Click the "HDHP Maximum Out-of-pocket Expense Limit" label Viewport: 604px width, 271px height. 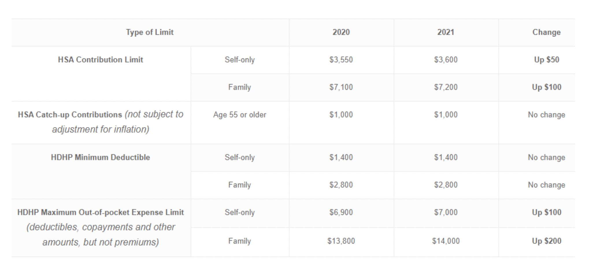101,212
